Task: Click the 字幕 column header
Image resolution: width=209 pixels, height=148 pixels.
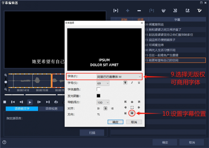Action: pyautogui.click(x=177, y=20)
